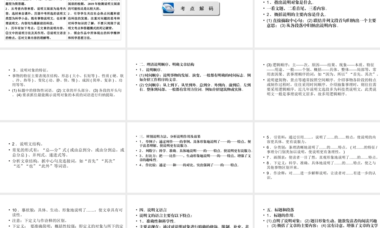Click the bullet '6. 分类别'

(322, 149)
